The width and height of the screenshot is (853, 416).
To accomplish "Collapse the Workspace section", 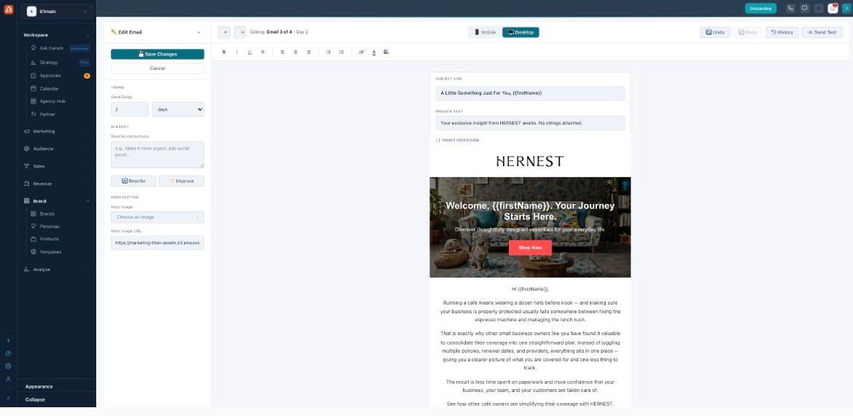I will [57, 35].
